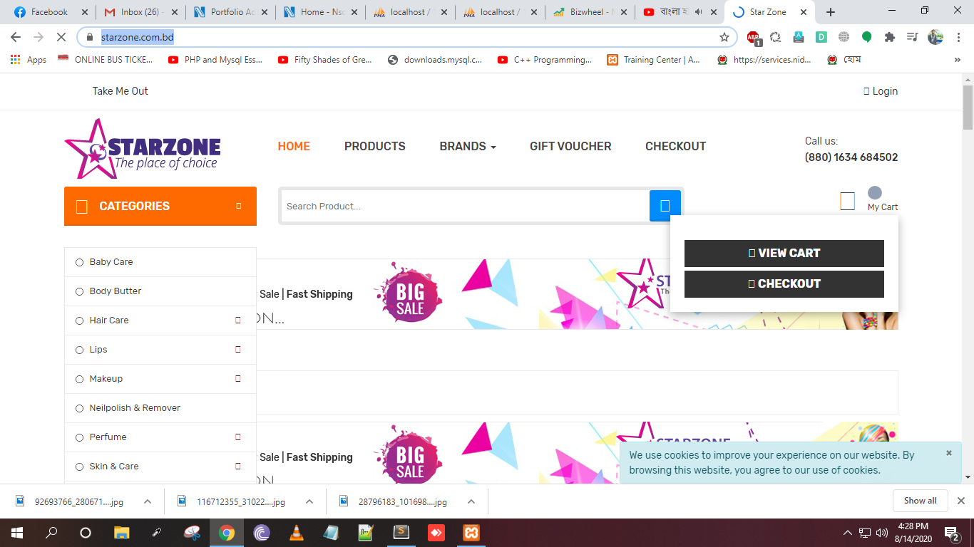Select the Perfume category radio
This screenshot has width=974, height=547.
[79, 437]
